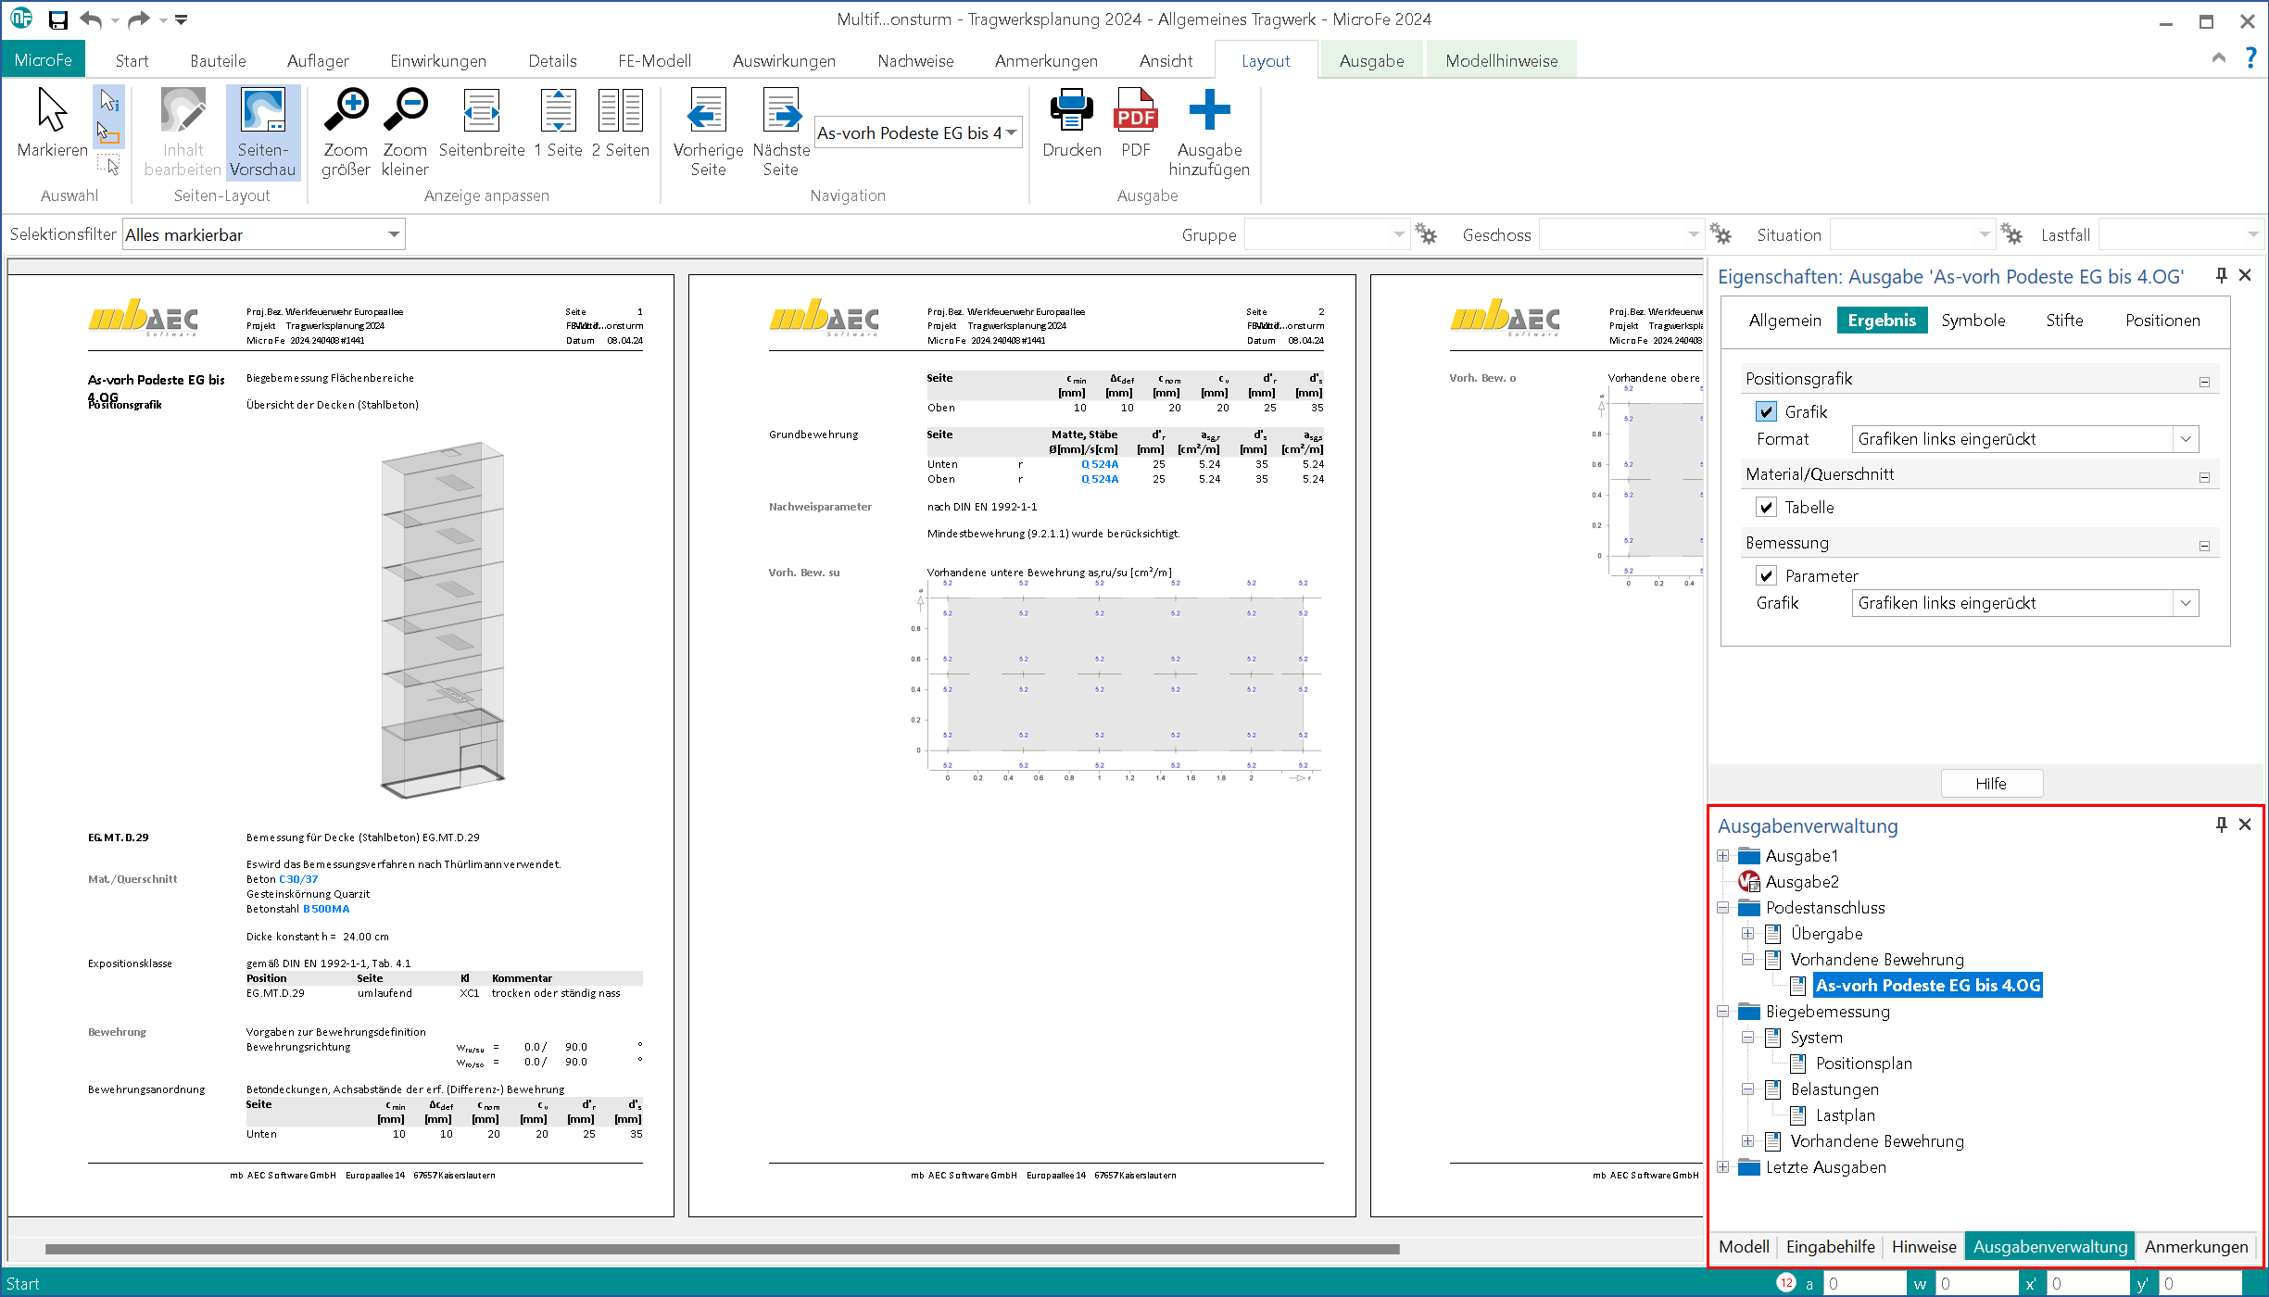Export using the PDF icon

tap(1135, 113)
